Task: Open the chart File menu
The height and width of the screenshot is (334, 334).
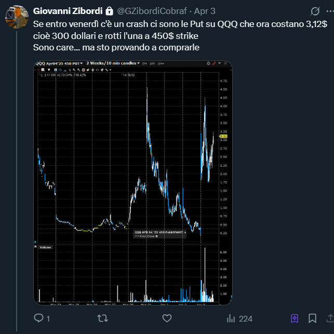Action: pos(144,63)
